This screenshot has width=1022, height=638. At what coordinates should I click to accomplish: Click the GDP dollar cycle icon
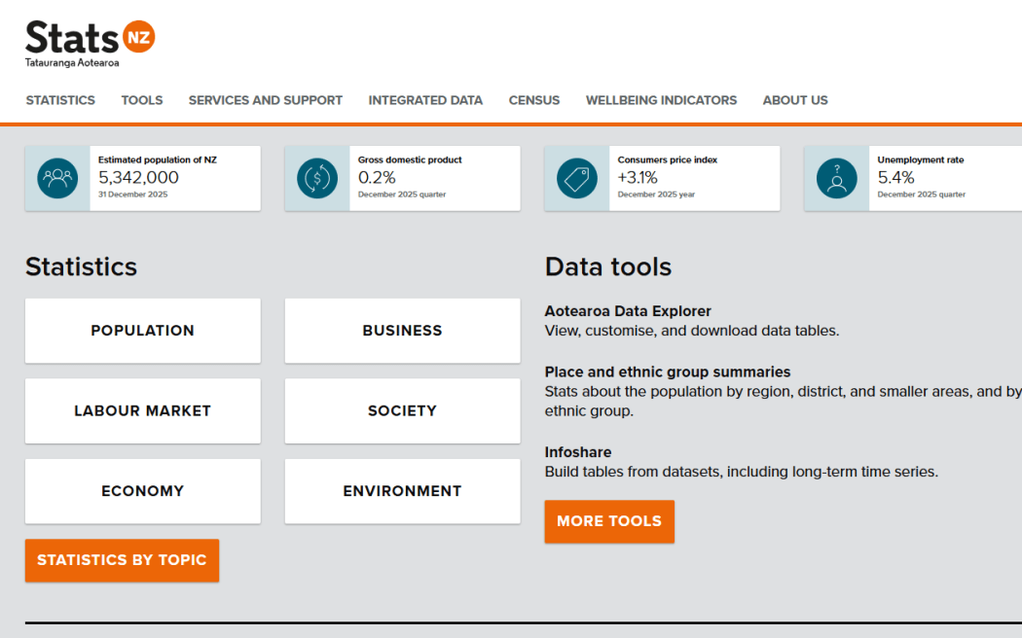coord(317,178)
